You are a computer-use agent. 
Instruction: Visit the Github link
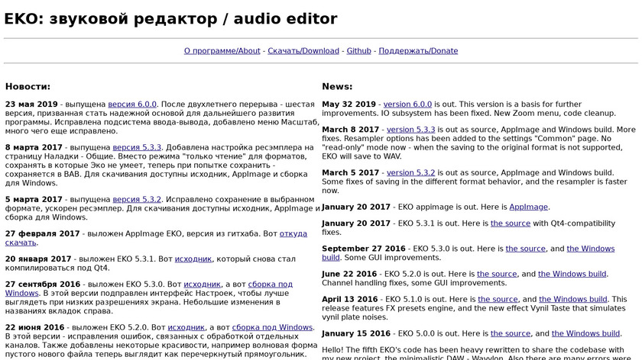[x=358, y=51]
